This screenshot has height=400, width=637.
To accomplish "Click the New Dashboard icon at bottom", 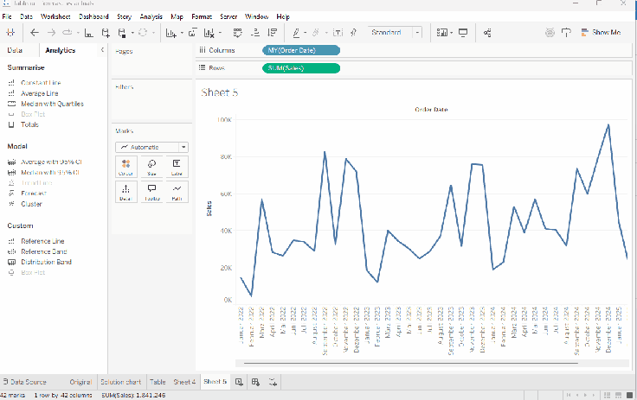I will click(255, 381).
